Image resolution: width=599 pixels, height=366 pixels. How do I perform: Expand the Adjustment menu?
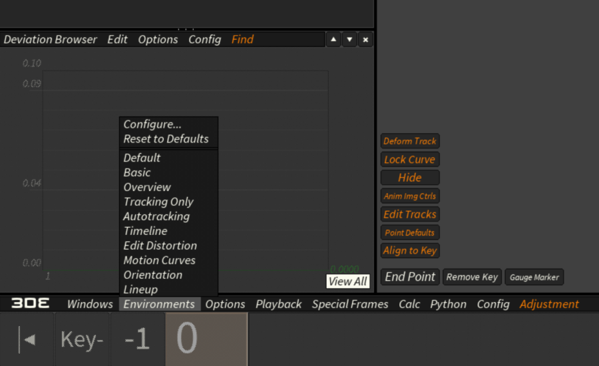tap(549, 304)
